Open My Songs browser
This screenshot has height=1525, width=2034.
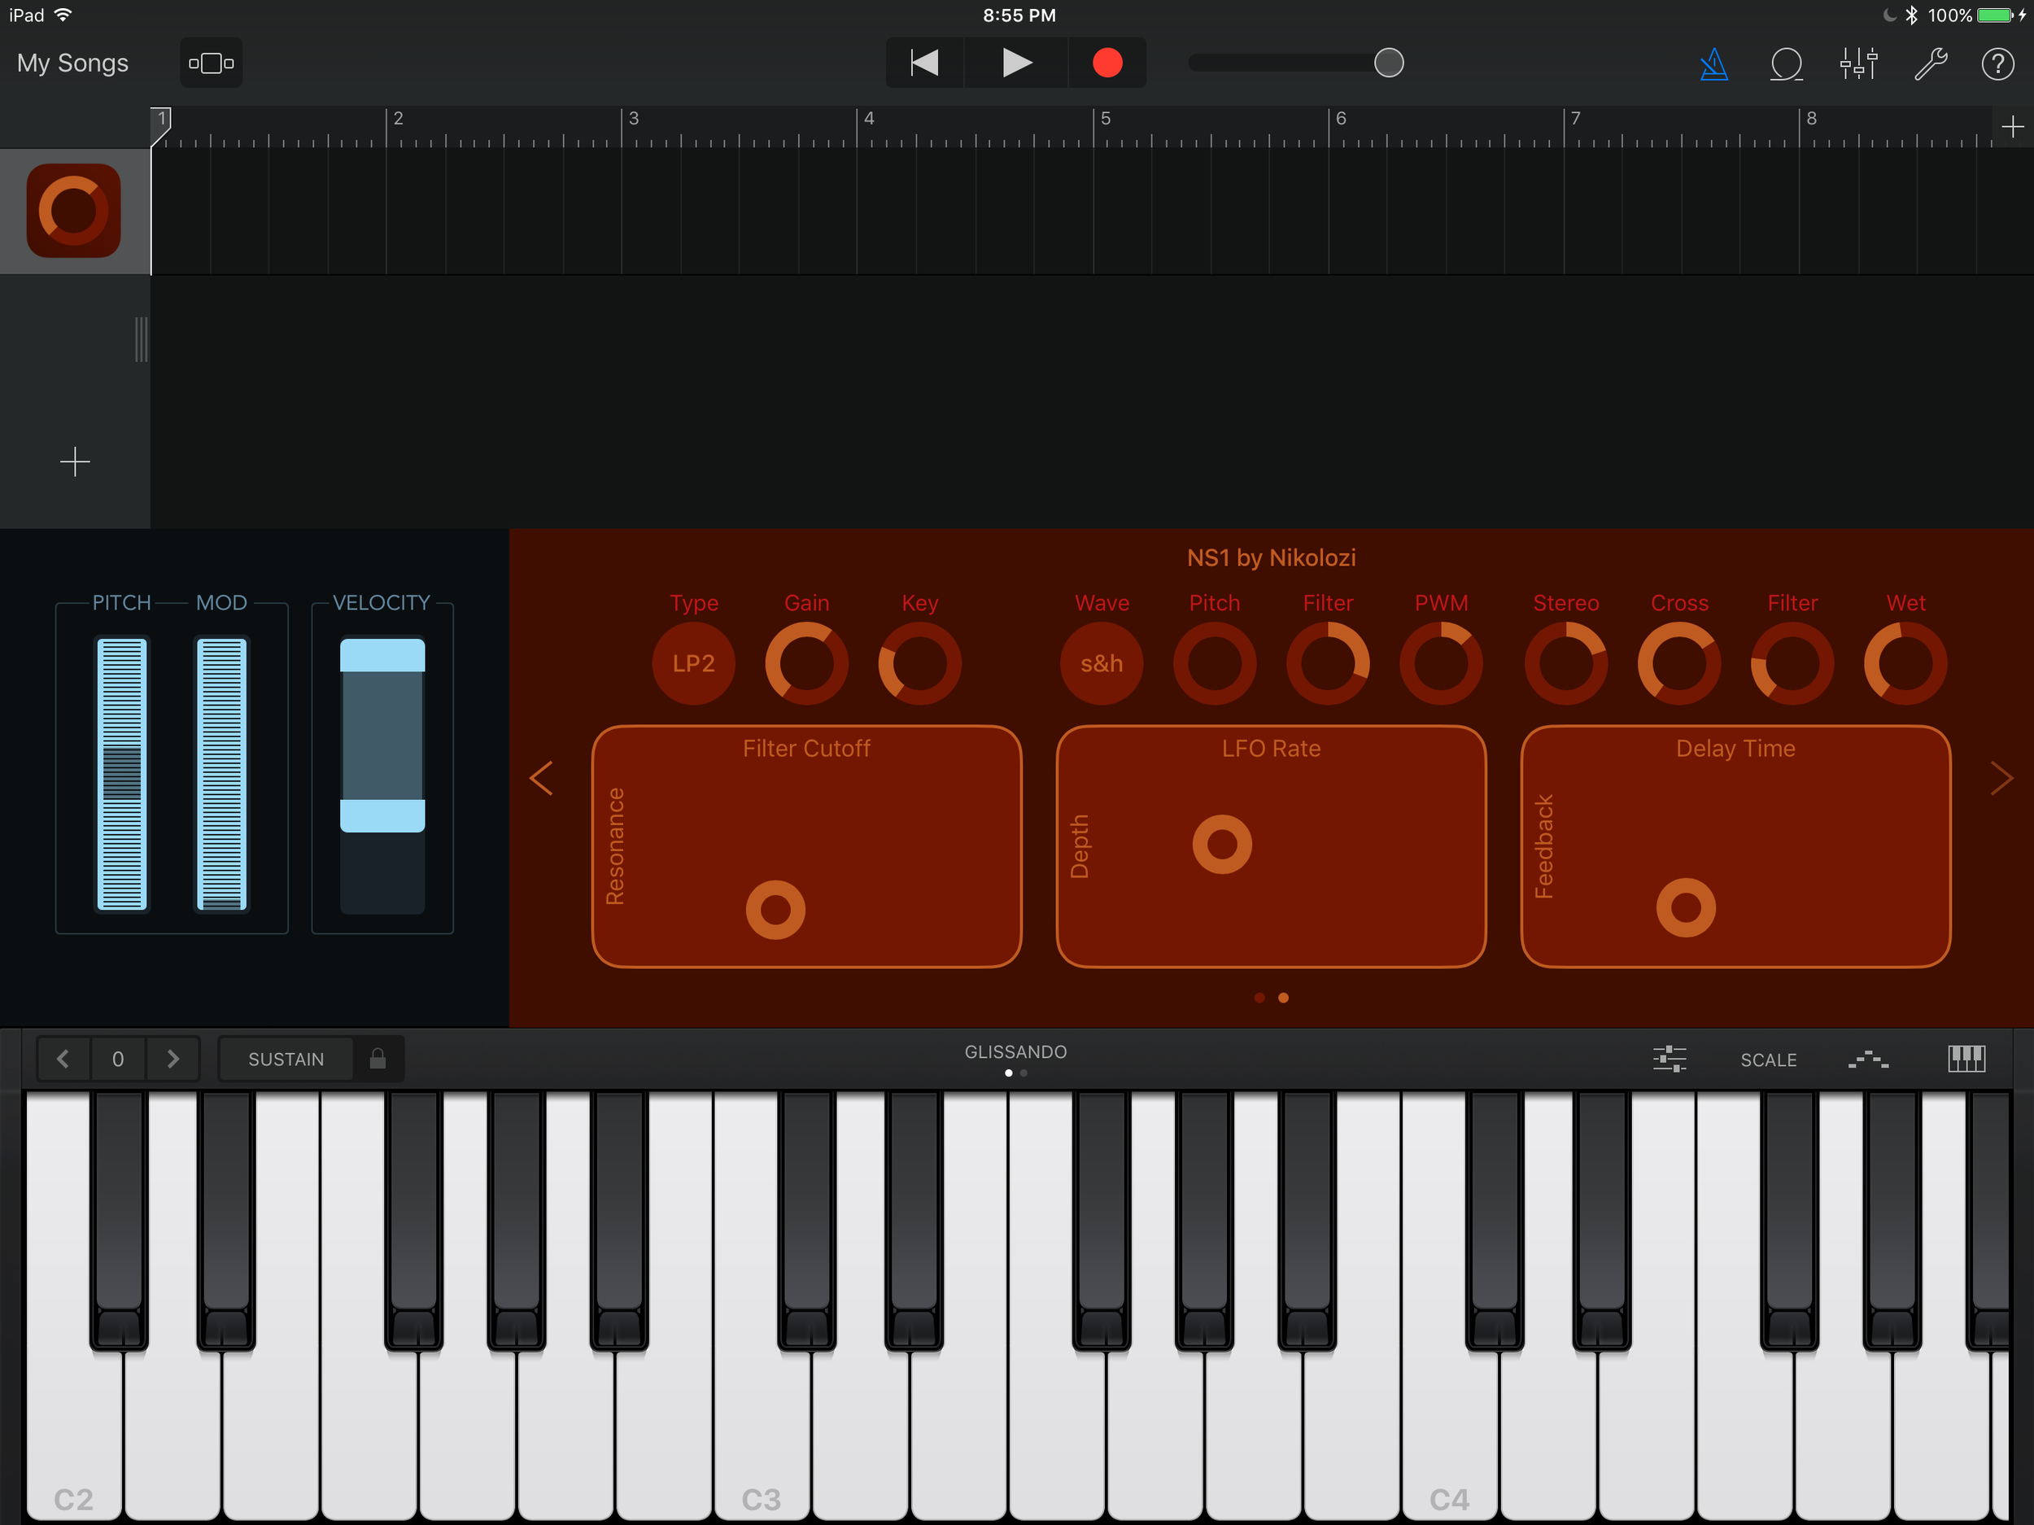pyautogui.click(x=71, y=63)
